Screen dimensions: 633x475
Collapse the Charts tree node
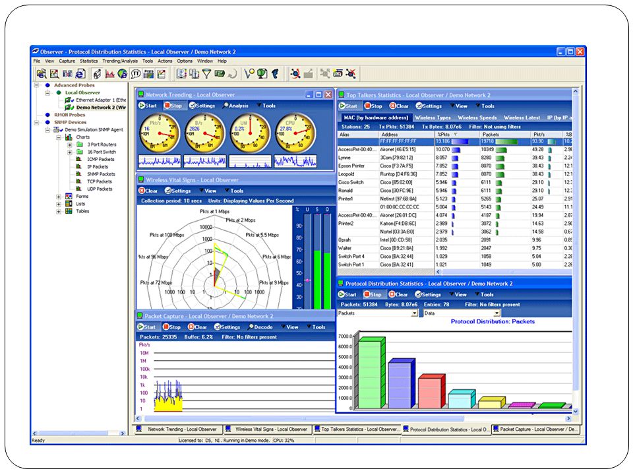coord(59,137)
